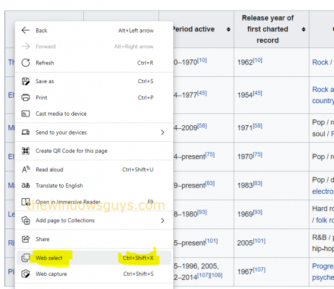Click the 5–present period cell text
334x289 pixels.
[x=190, y=243]
